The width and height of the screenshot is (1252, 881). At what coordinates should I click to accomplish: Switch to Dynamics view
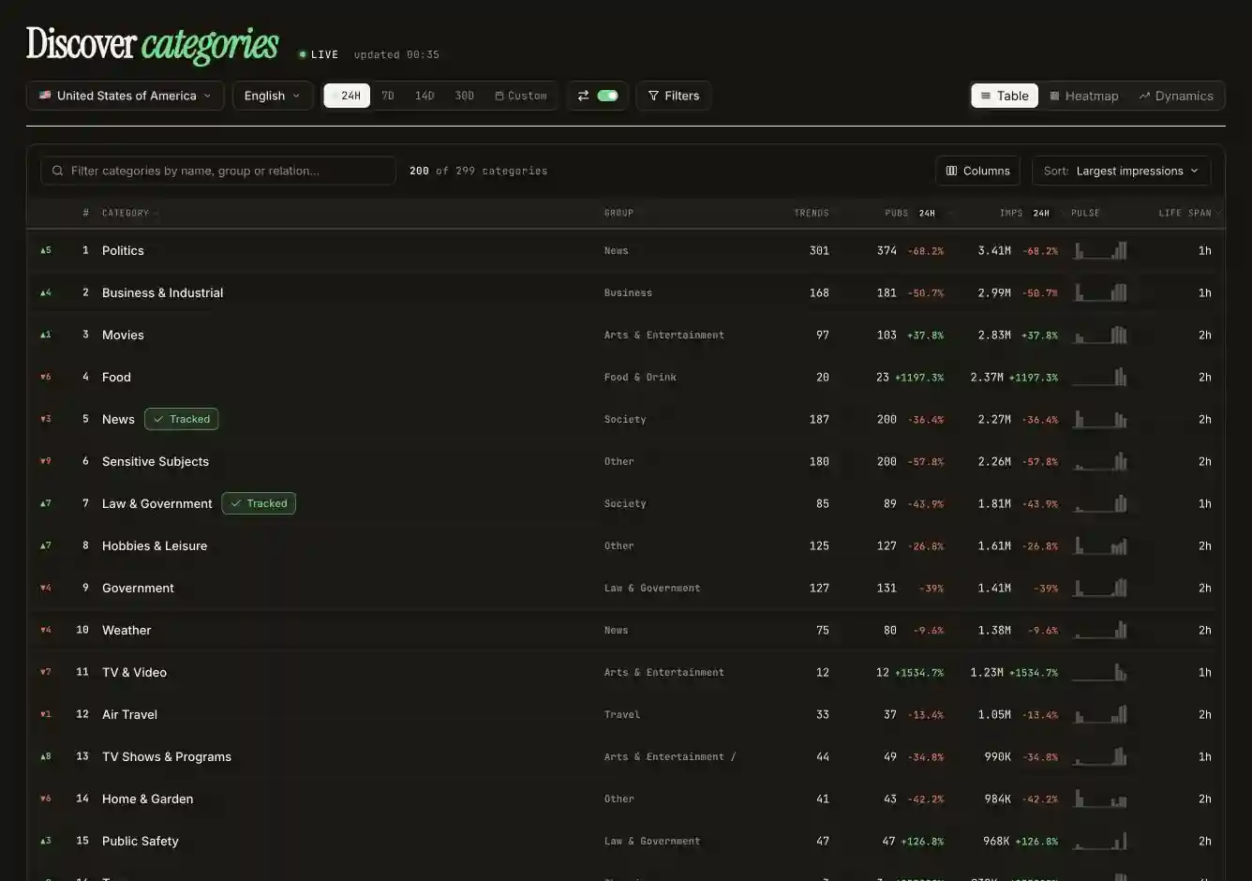click(x=1176, y=96)
